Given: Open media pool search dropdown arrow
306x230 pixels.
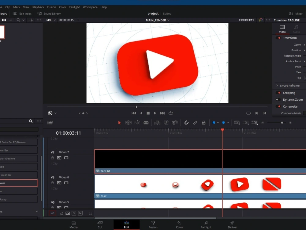Looking at the screenshot, I should (24, 20).
